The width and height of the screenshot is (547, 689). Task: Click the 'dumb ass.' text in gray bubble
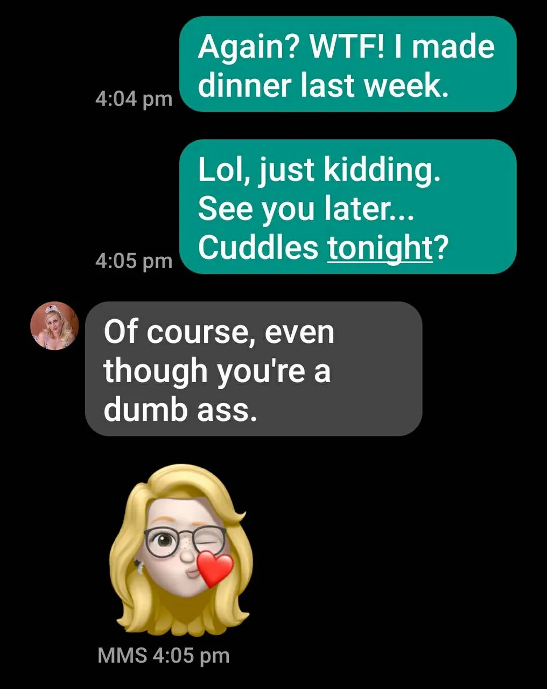(178, 410)
